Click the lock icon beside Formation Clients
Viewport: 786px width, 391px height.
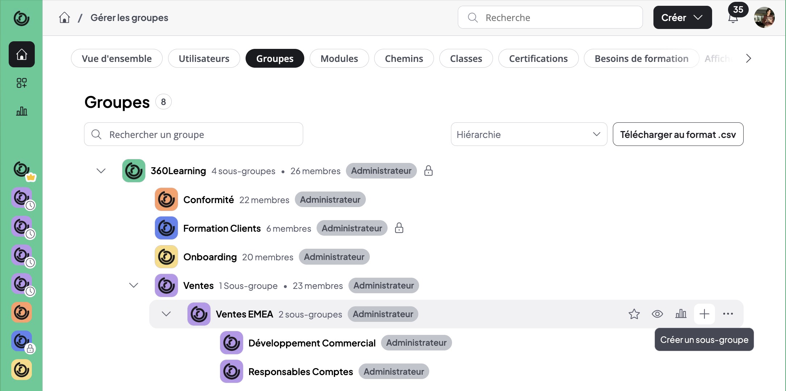399,228
